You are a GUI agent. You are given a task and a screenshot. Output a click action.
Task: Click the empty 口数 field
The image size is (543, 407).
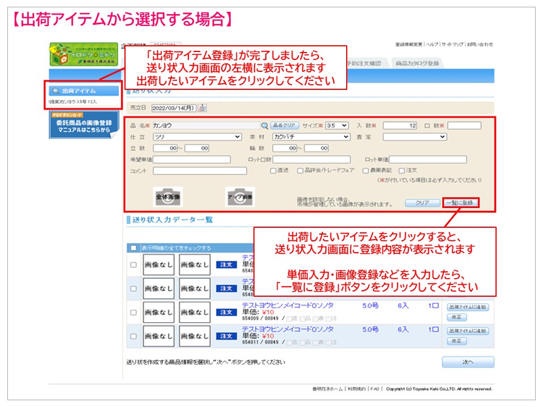(x=464, y=125)
